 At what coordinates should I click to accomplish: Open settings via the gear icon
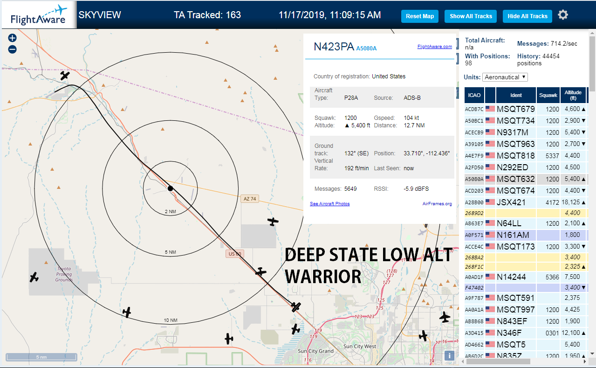coord(563,15)
